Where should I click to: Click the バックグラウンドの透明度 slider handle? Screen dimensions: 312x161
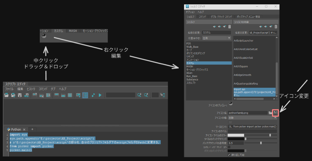(261, 143)
